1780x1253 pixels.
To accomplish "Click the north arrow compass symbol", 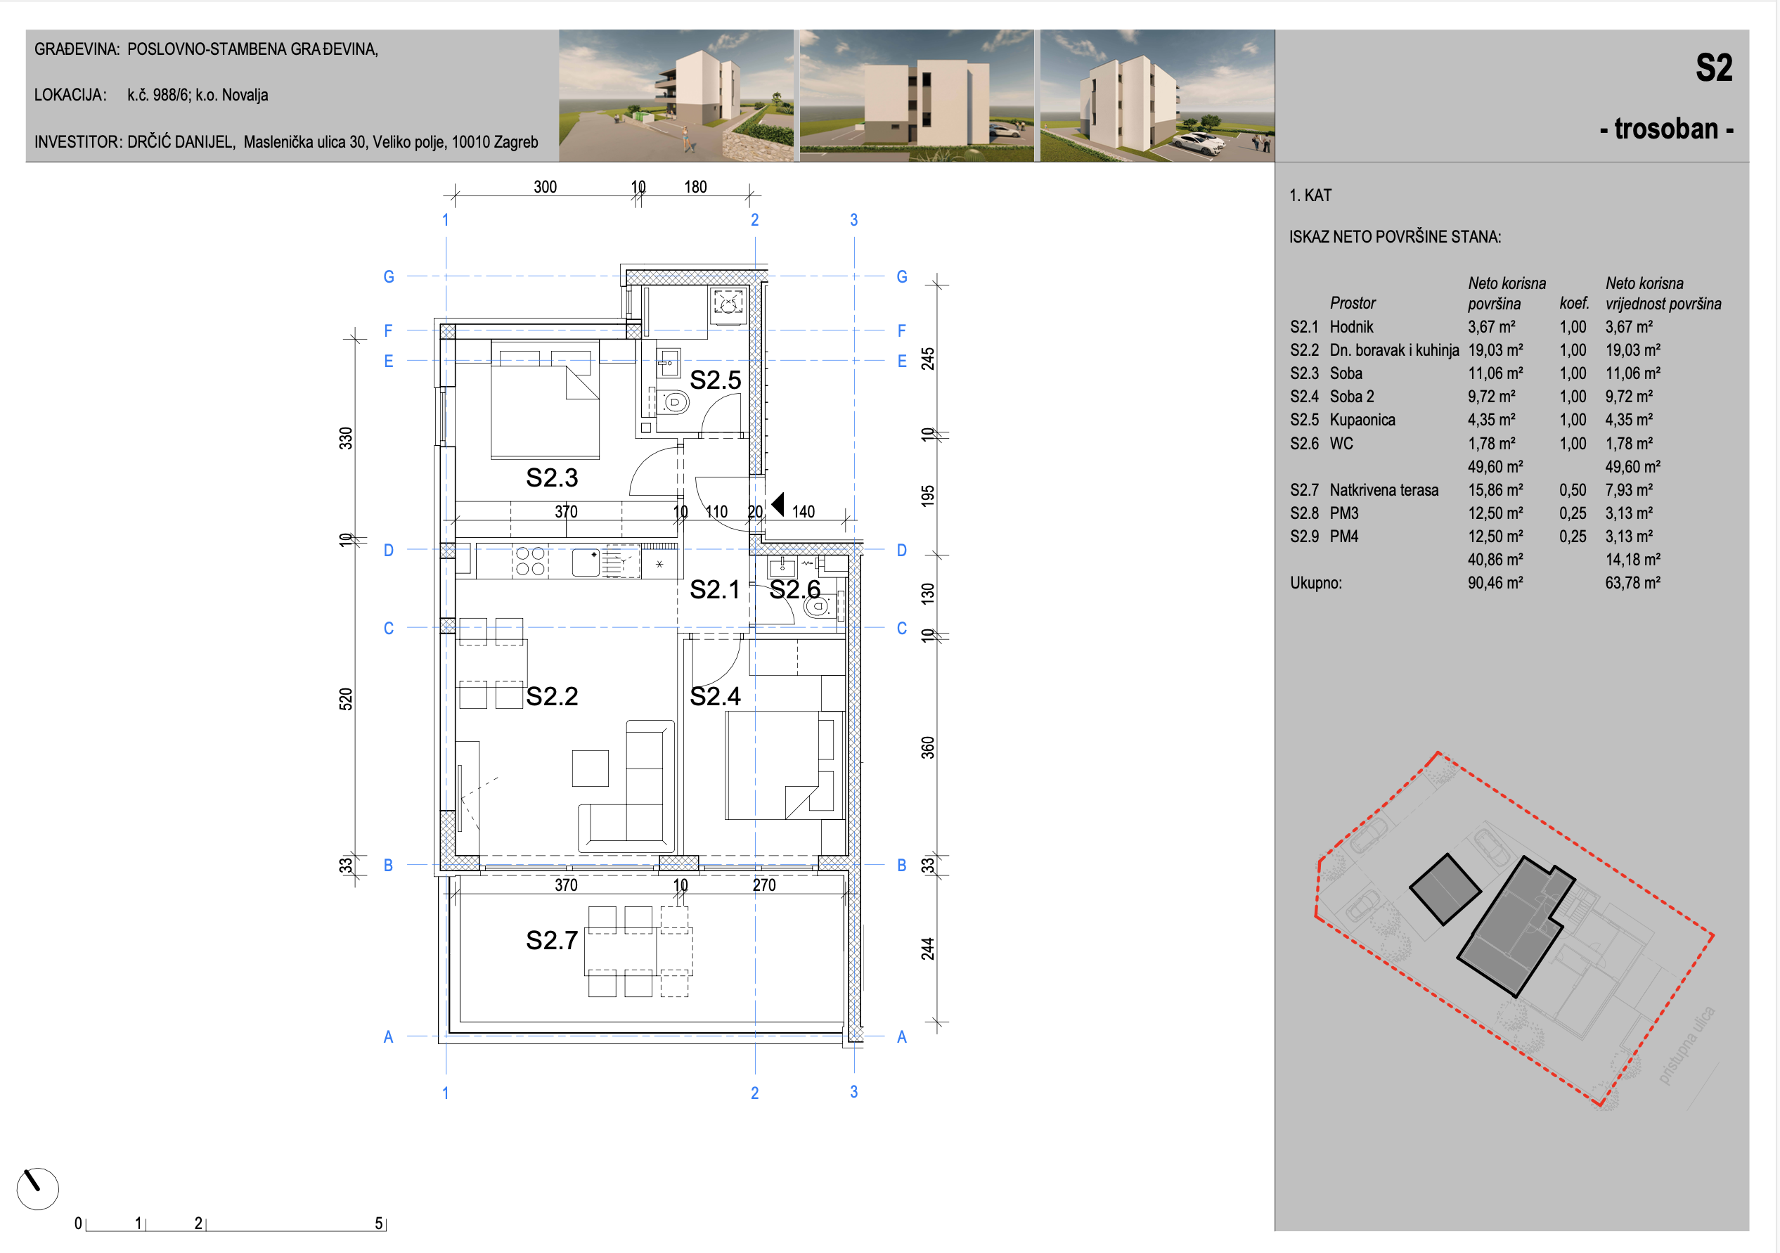I will [37, 1188].
